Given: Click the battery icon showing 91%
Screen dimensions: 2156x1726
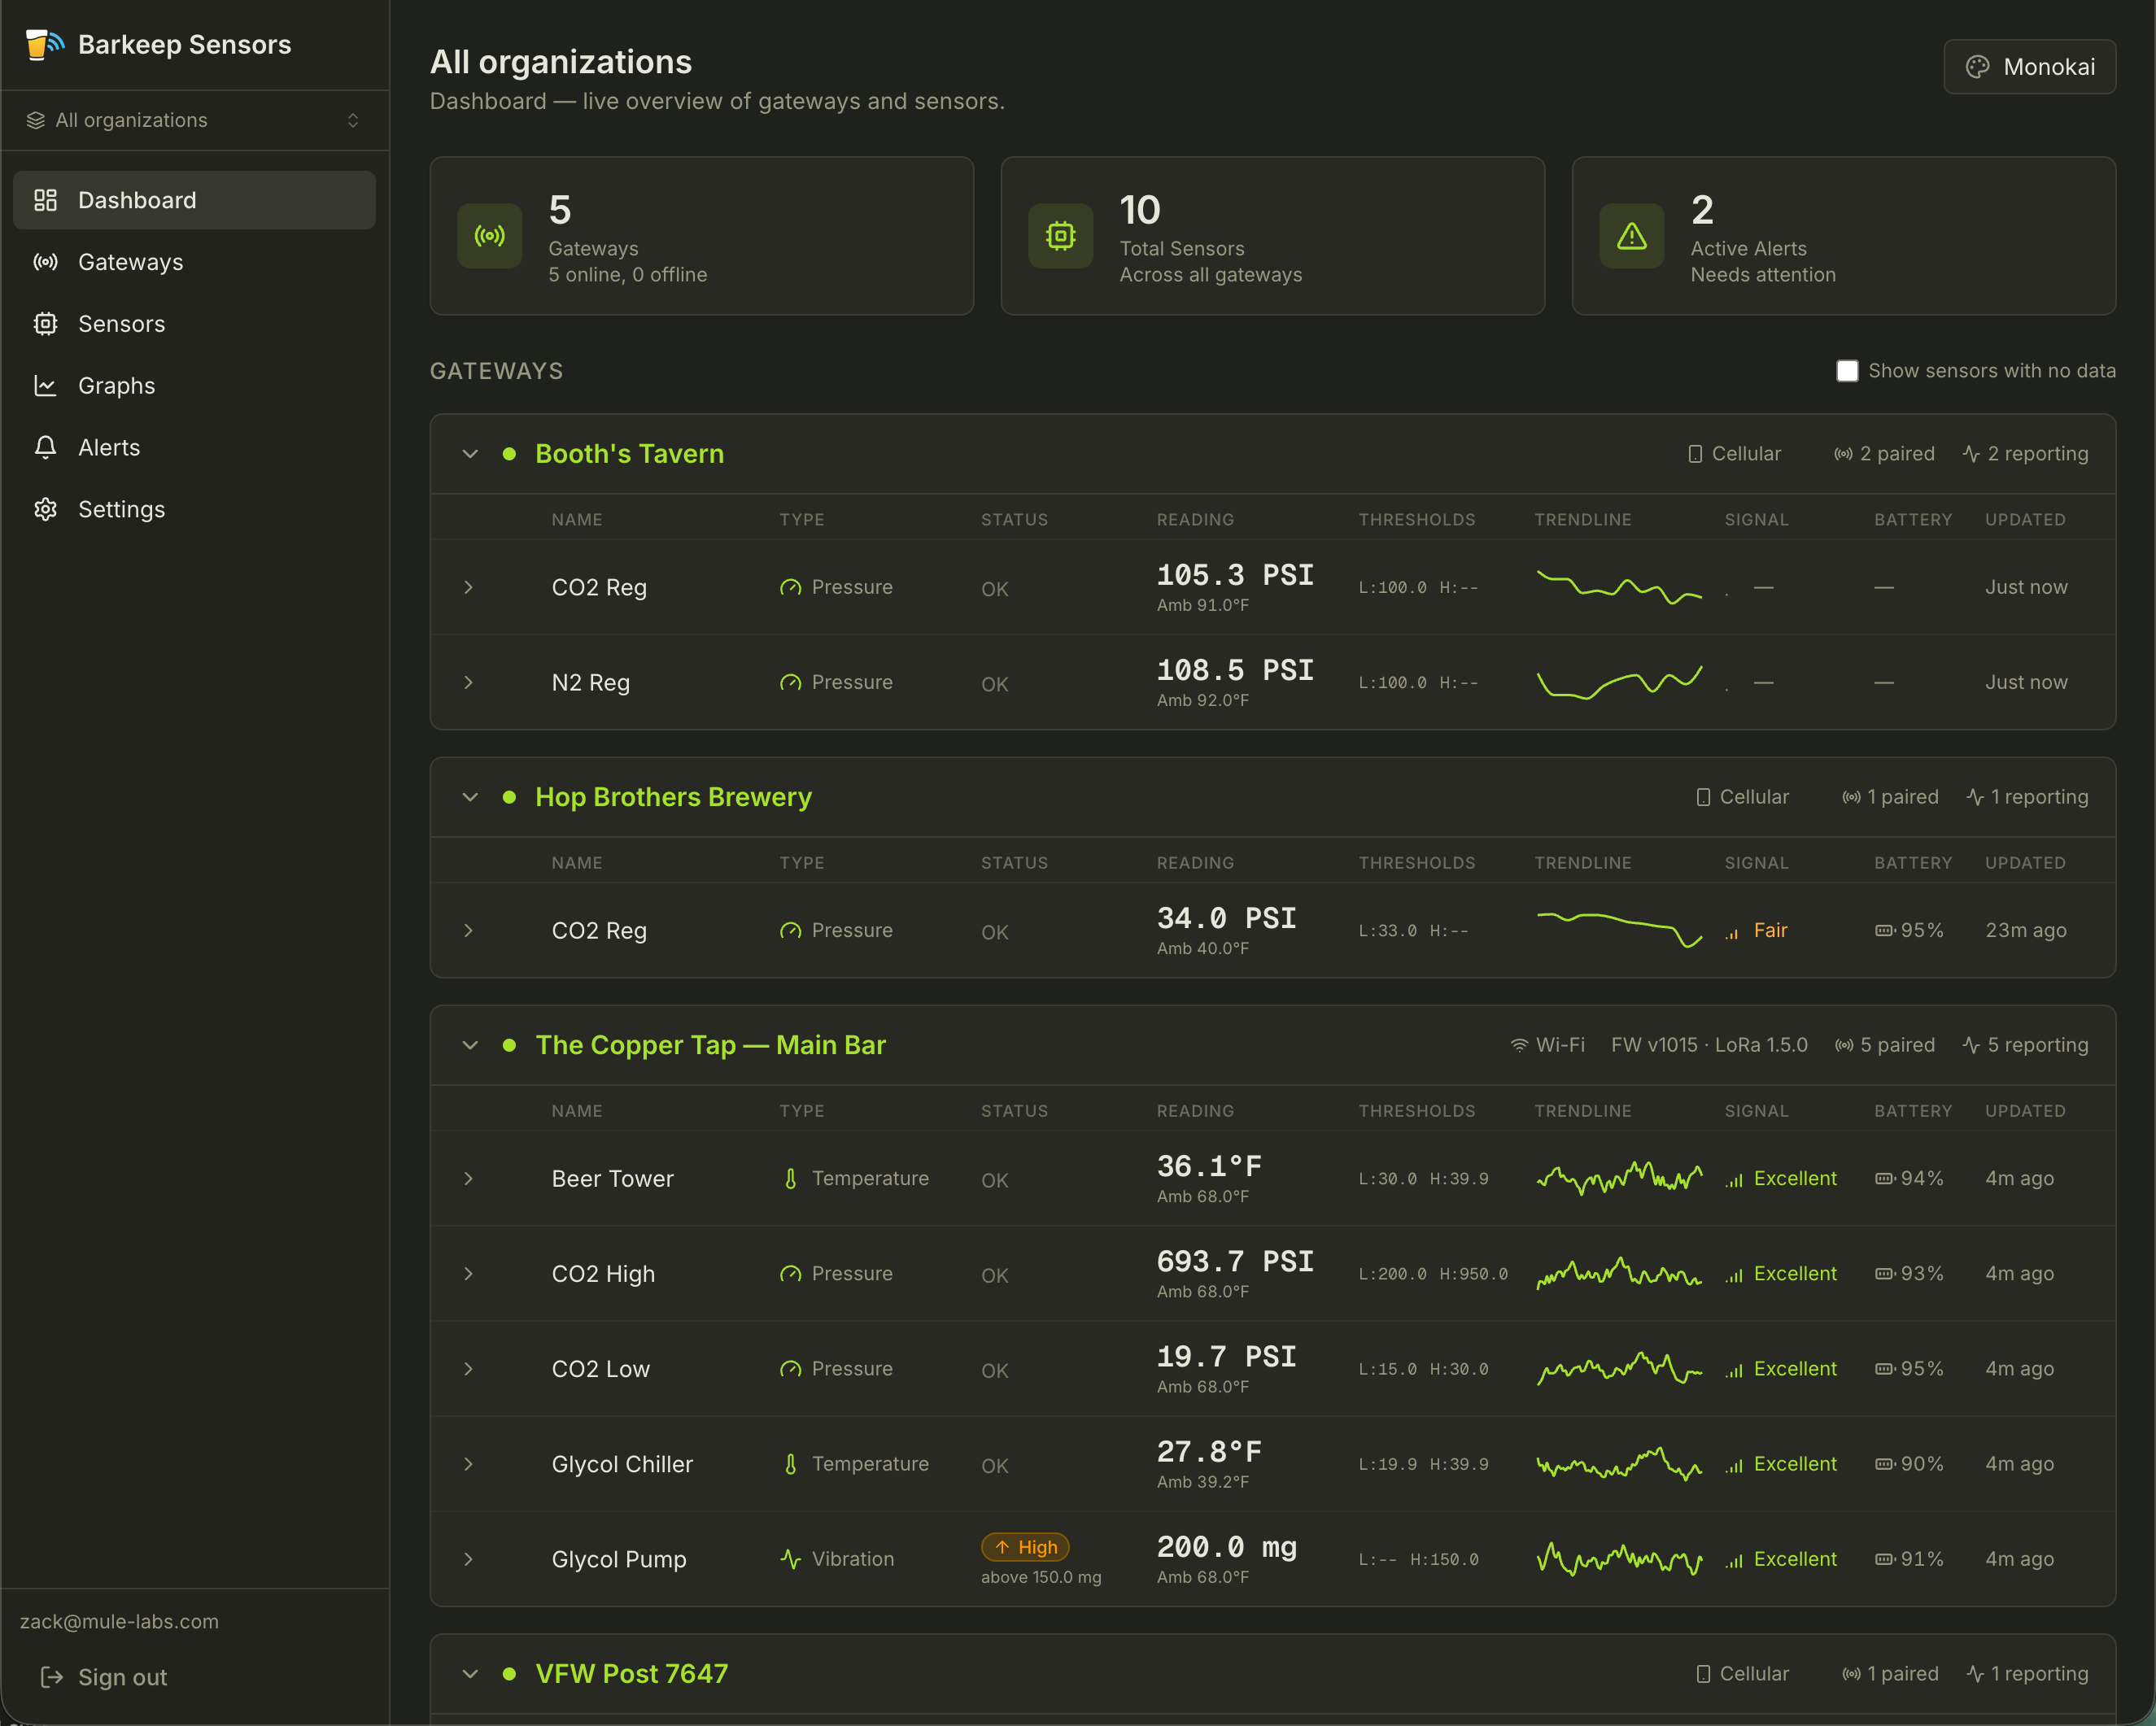Looking at the screenshot, I should point(1884,1559).
